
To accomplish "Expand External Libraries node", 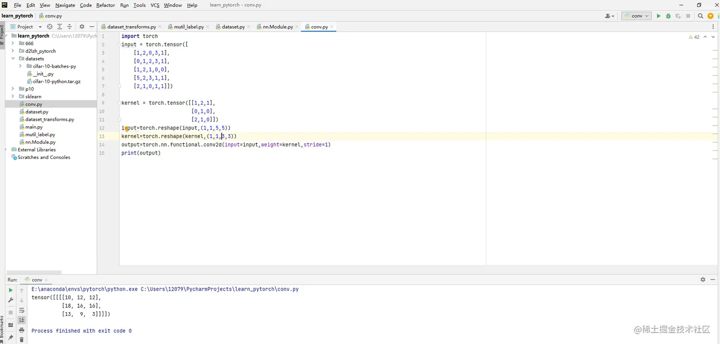I will point(7,149).
